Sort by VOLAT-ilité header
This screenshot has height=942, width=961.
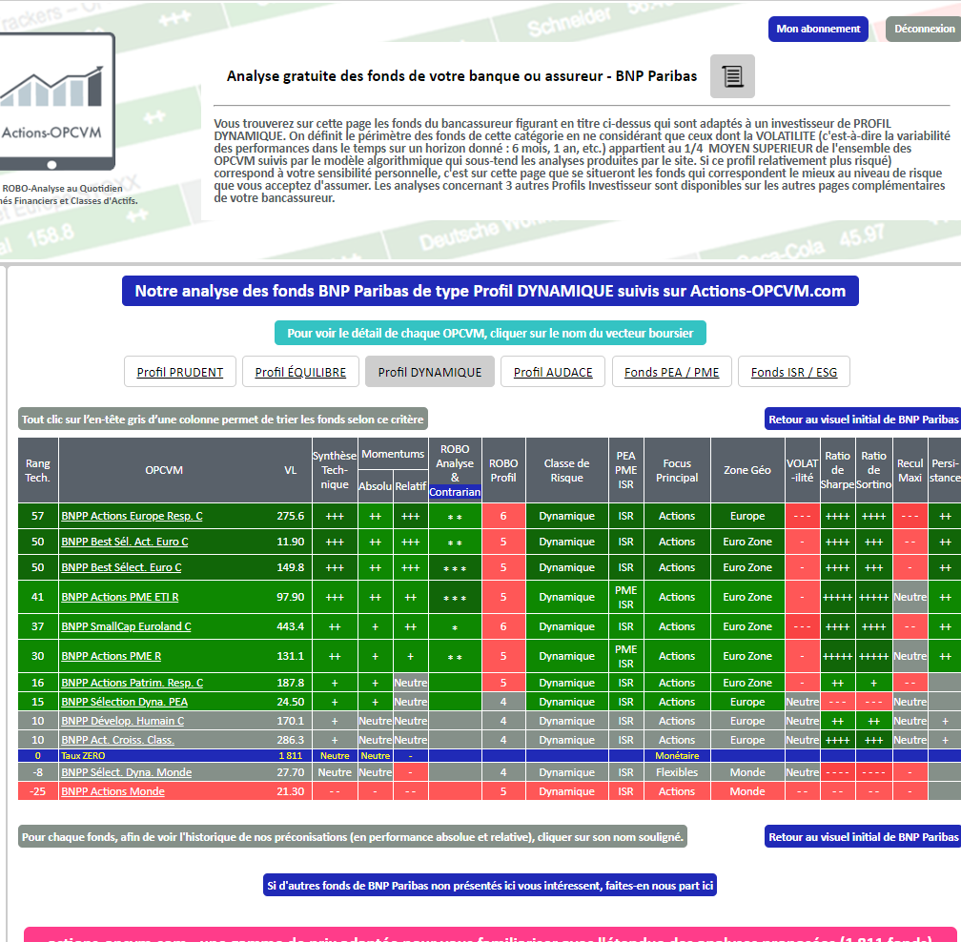point(803,470)
